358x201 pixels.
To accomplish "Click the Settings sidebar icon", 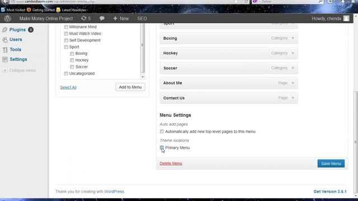I will point(5,59).
